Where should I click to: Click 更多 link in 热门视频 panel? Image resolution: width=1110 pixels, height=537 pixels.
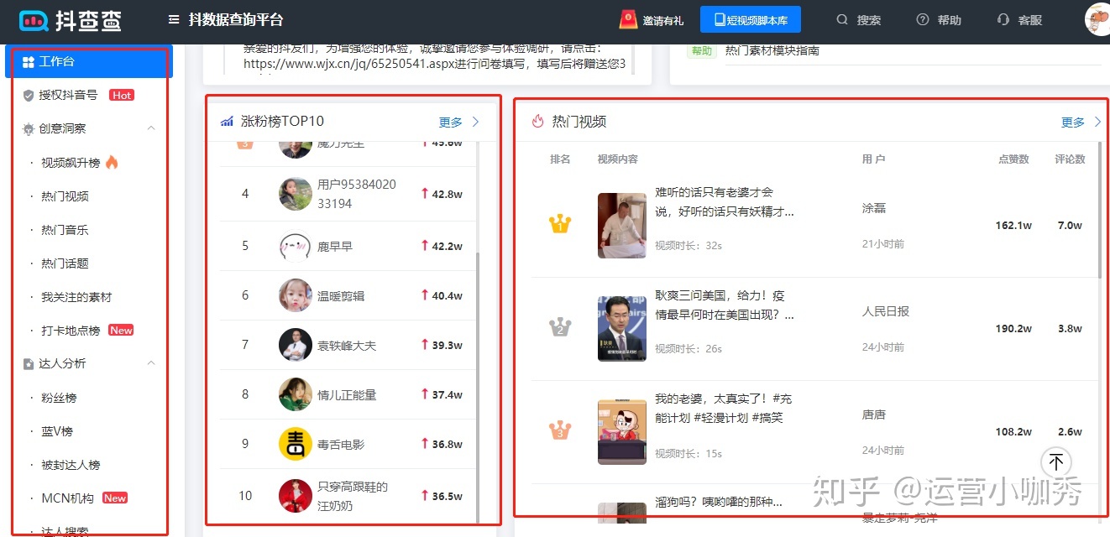[1080, 122]
